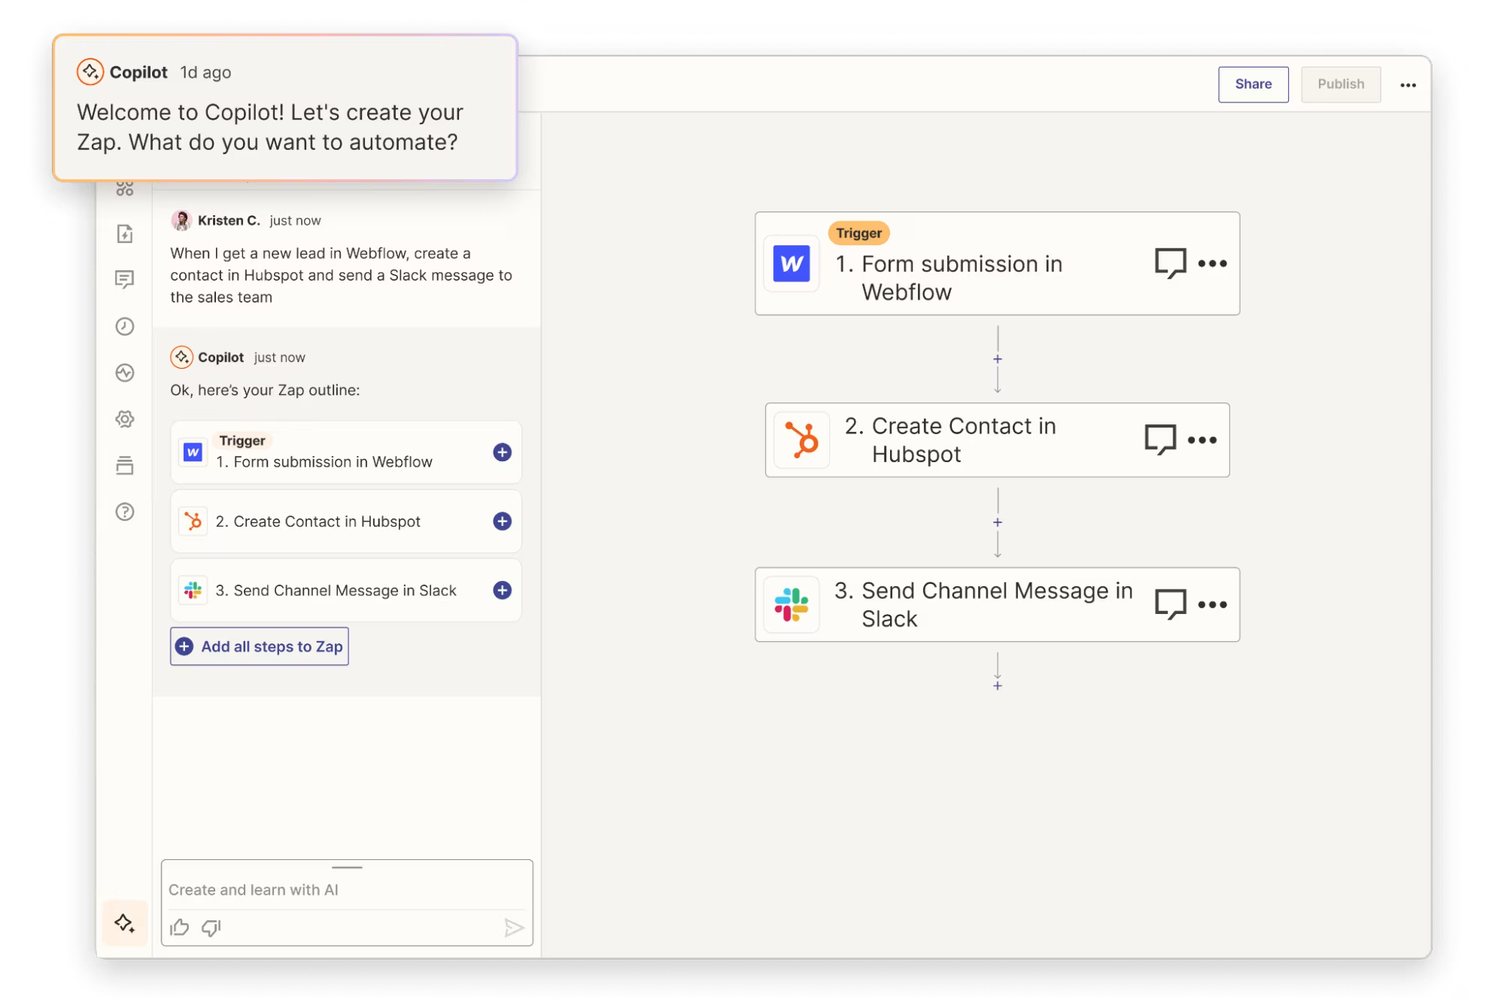Open more options for Webflow trigger step
This screenshot has width=1504, height=1003.
pos(1212,263)
